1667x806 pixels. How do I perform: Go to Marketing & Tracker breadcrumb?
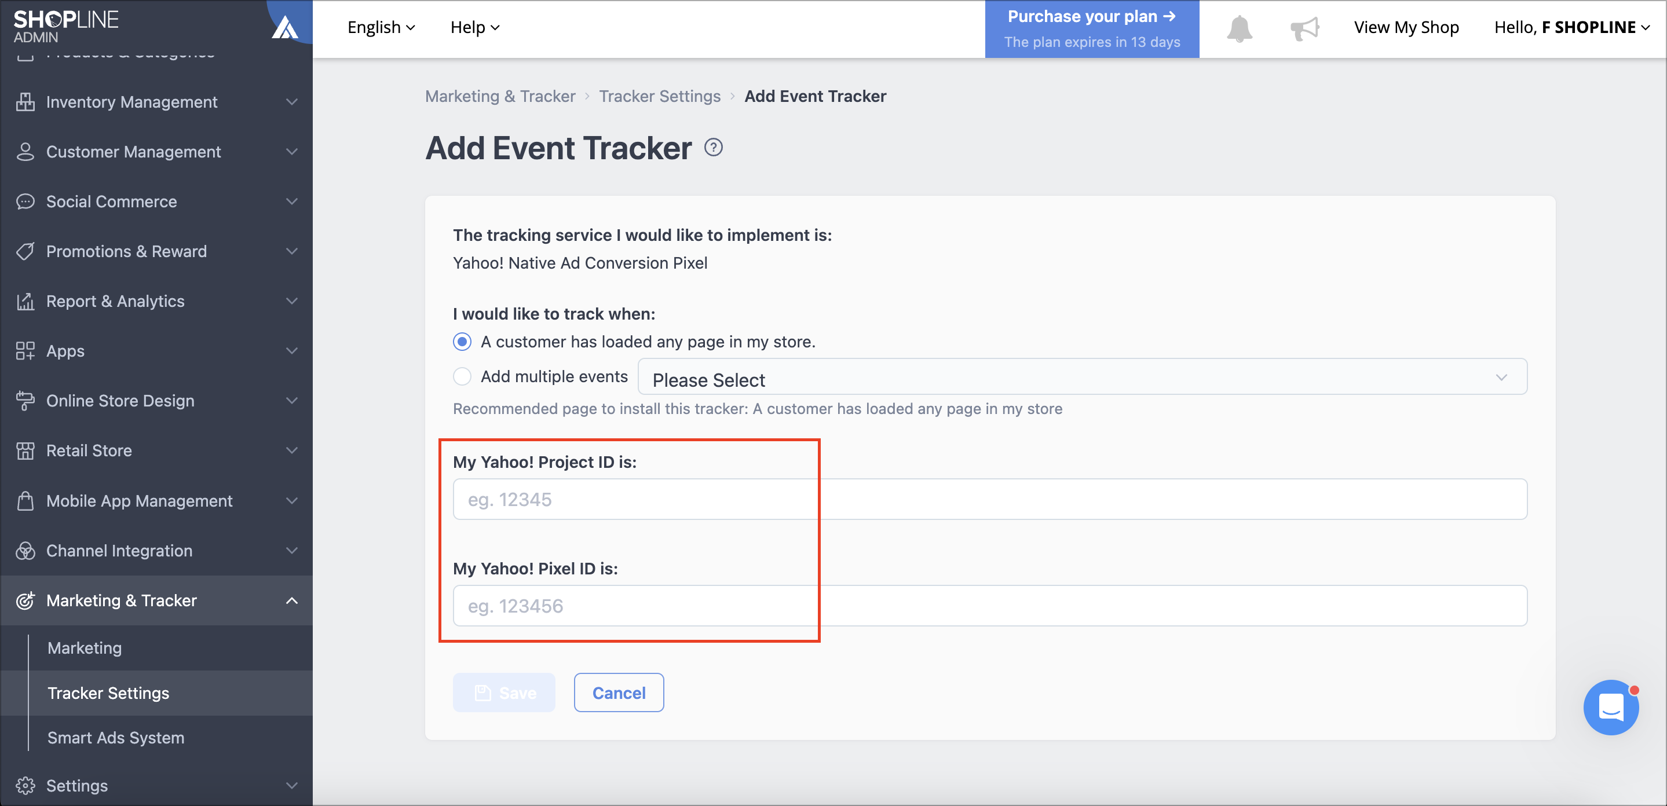pos(500,96)
